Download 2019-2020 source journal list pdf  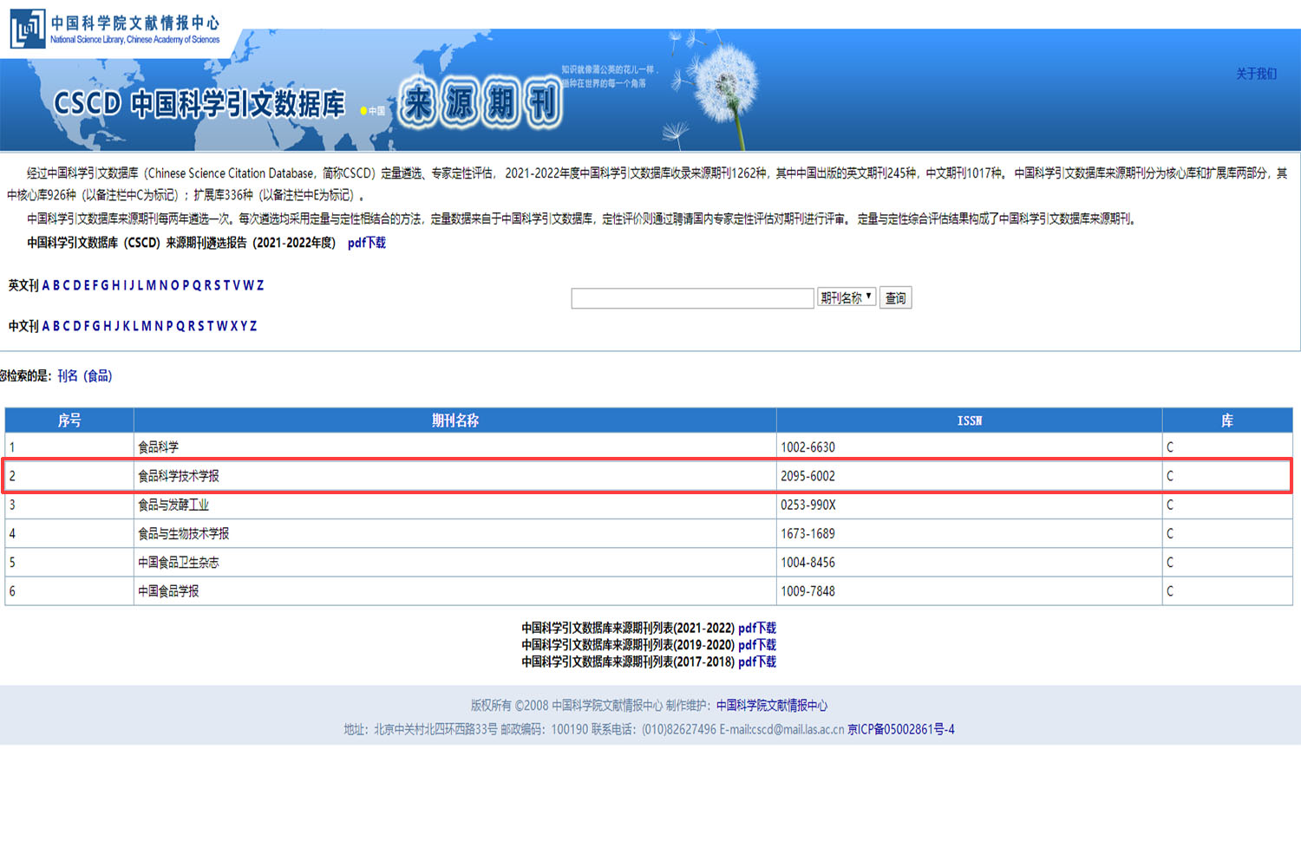pyautogui.click(x=756, y=645)
